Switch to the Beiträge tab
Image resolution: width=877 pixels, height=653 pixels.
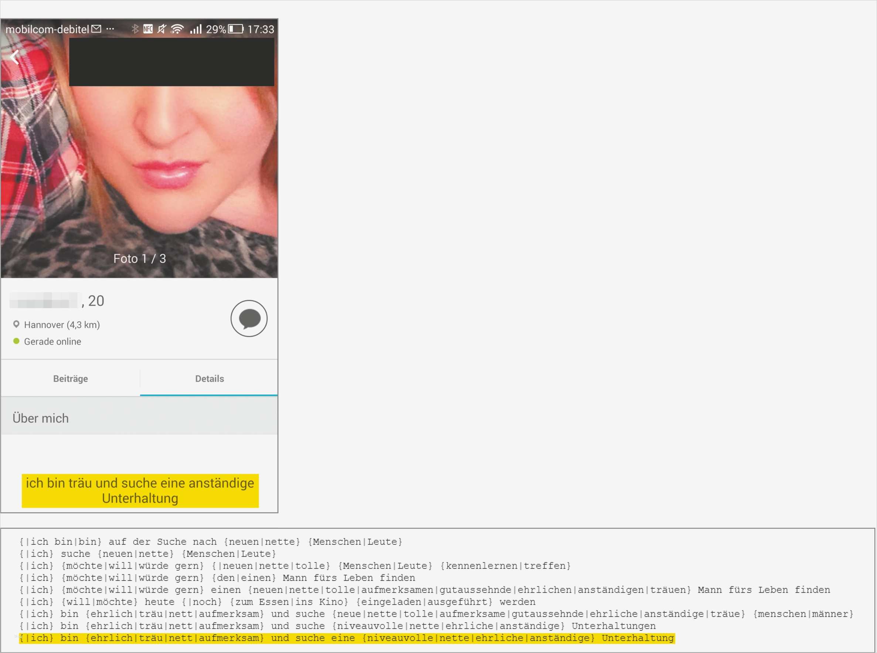[70, 379]
